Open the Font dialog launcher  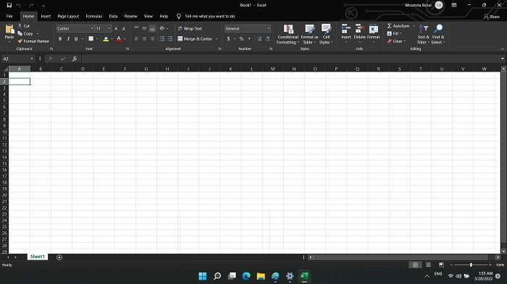pyautogui.click(x=127, y=49)
